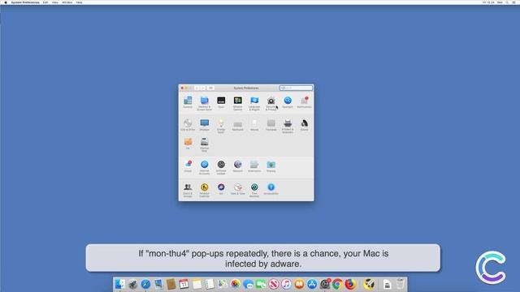520x292 pixels.
Task: Open the Accessibility preferences pane
Action: pyautogui.click(x=271, y=189)
